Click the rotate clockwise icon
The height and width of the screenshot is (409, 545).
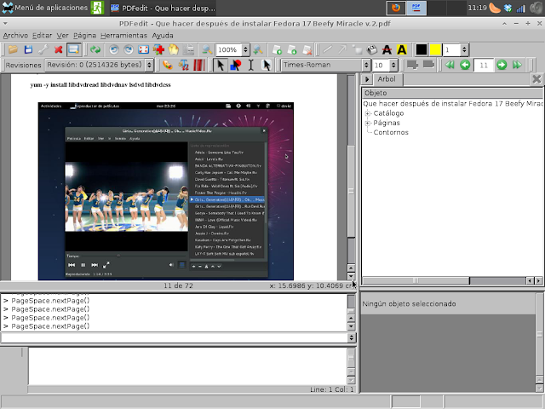(129, 49)
